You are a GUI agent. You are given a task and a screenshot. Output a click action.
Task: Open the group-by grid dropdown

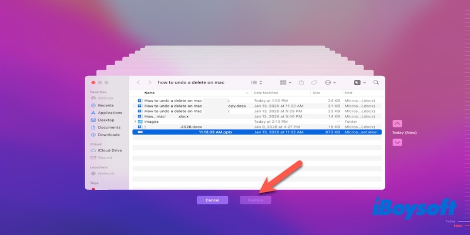click(x=286, y=82)
